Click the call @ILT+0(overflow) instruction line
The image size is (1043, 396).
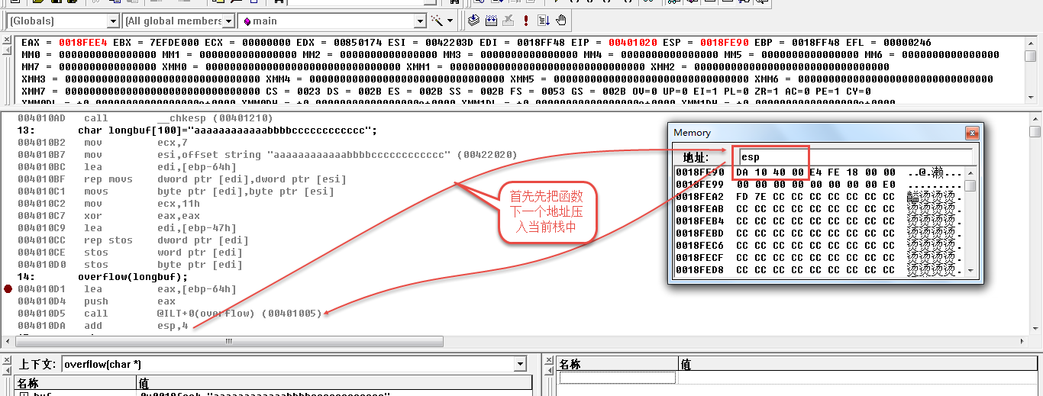(x=170, y=314)
